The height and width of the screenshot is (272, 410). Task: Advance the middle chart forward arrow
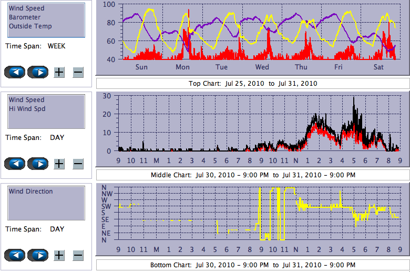click(38, 164)
